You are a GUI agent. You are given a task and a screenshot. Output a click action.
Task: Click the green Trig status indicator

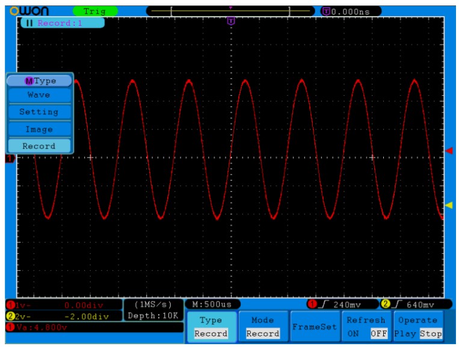point(95,11)
